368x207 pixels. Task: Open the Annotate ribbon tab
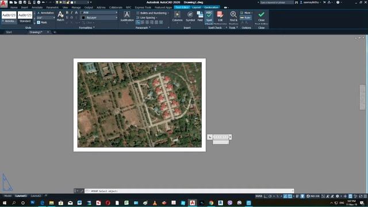coord(37,7)
